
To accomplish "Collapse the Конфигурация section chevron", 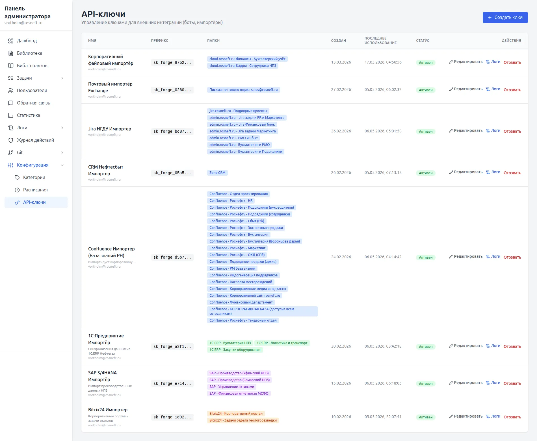I will [62, 165].
